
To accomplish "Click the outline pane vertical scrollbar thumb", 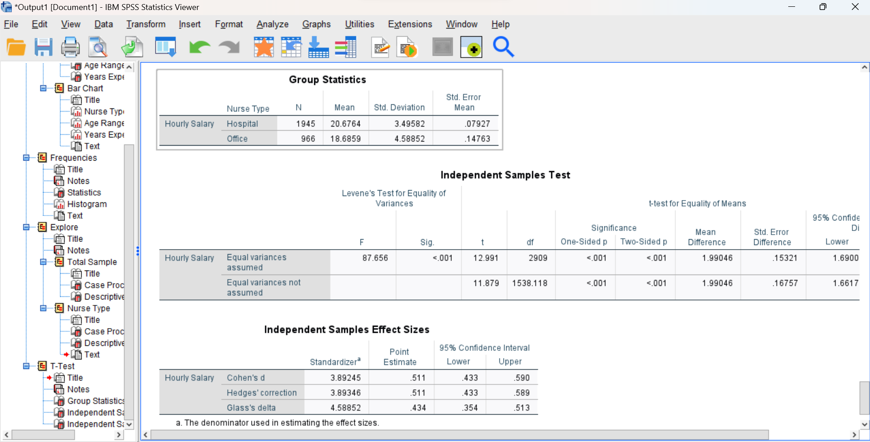I will 129,281.
